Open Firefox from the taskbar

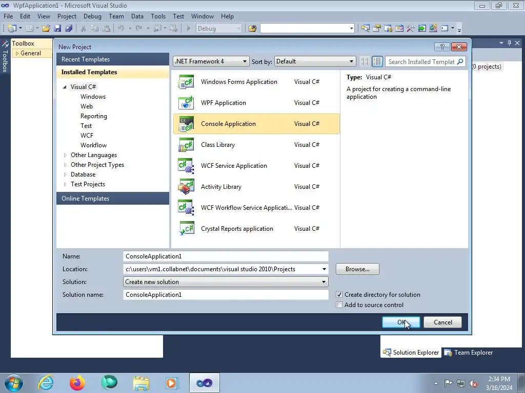[x=77, y=383]
